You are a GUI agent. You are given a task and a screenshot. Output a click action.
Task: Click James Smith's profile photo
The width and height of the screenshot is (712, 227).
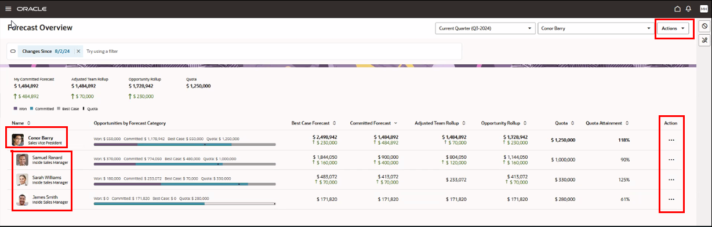[x=22, y=200]
